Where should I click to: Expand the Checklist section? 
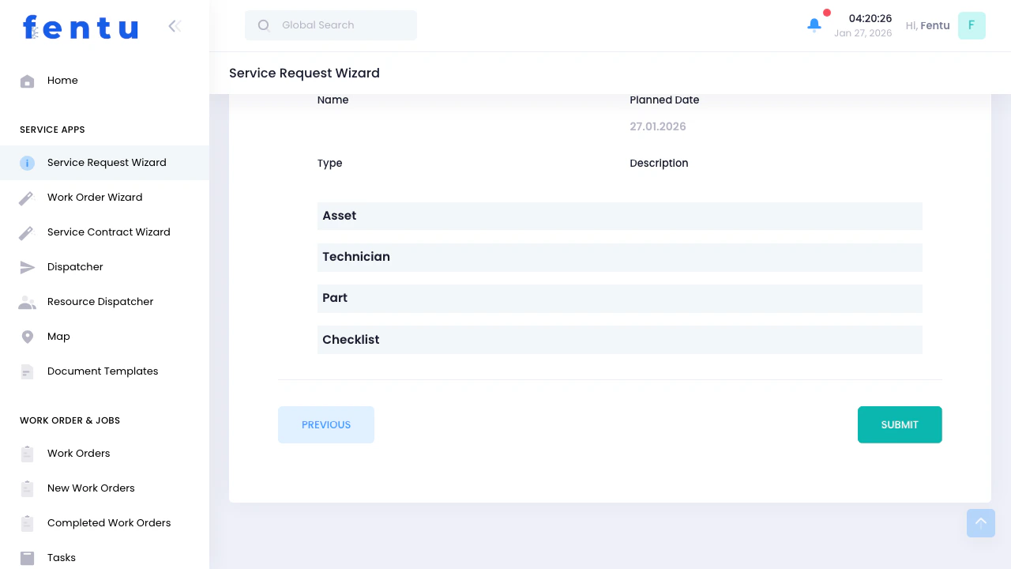[x=619, y=339]
